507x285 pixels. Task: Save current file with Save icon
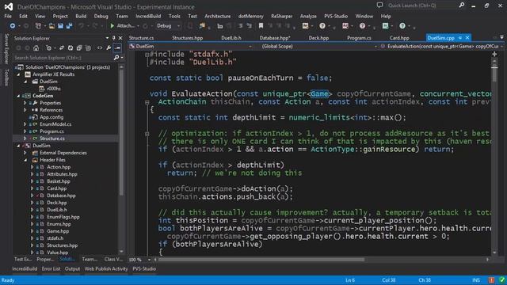pos(60,26)
